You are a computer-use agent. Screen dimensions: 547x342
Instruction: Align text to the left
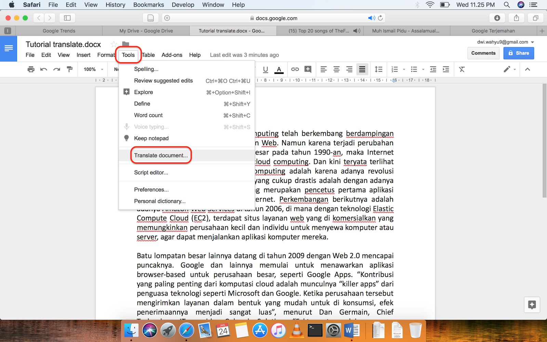pyautogui.click(x=323, y=69)
